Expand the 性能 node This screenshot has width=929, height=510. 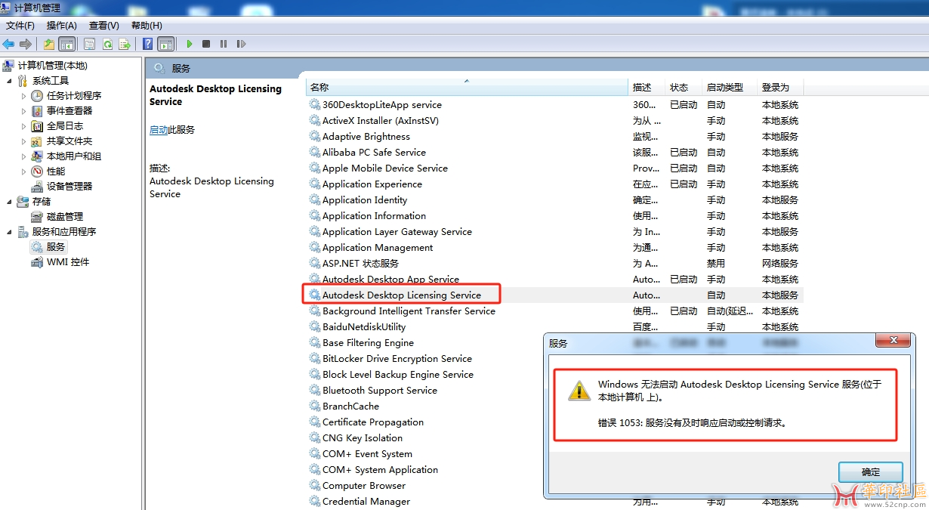pyautogui.click(x=24, y=172)
